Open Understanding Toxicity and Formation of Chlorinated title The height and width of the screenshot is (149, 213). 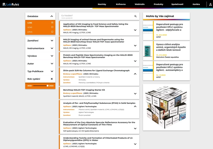[x=98, y=139]
